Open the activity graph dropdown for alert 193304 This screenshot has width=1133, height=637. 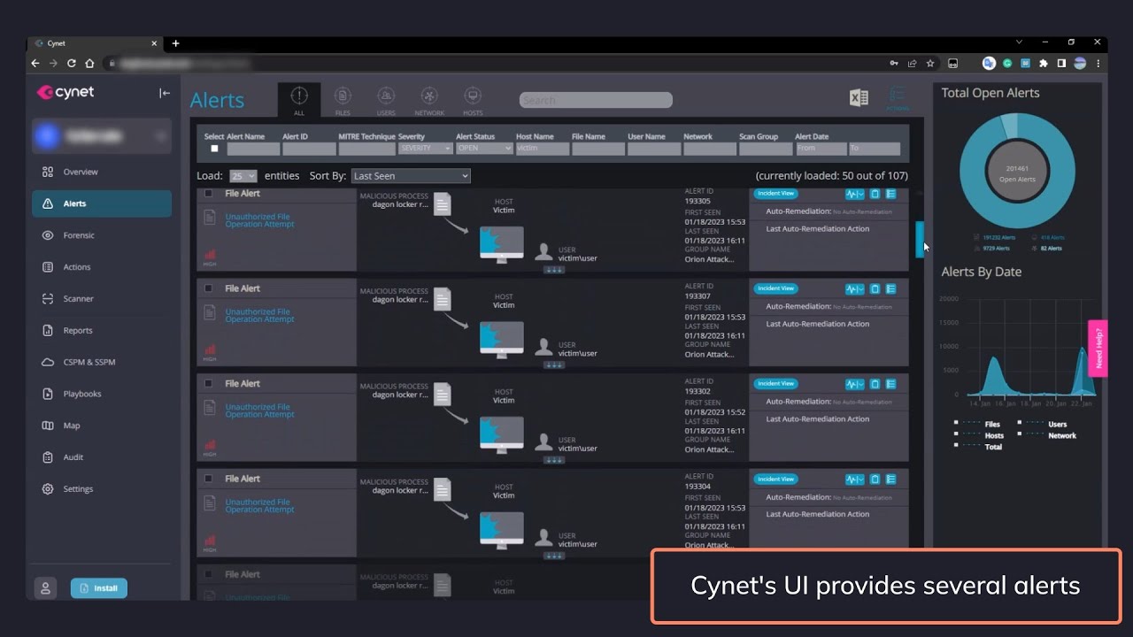tap(855, 479)
